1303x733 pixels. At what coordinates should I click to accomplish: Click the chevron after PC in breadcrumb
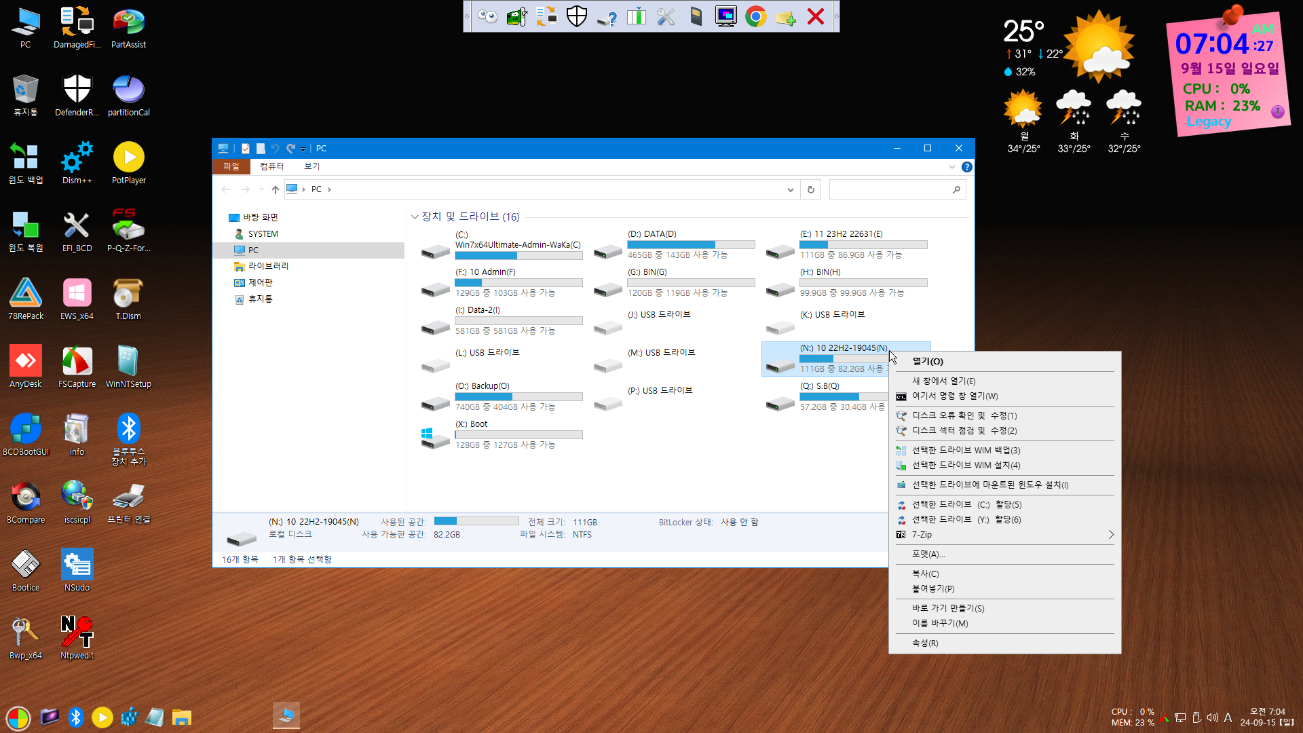[x=330, y=189]
